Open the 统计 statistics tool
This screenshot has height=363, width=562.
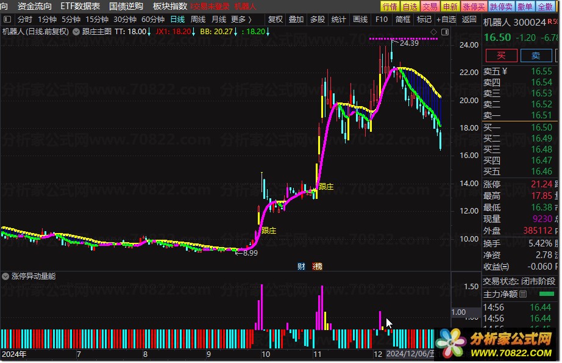tap(338, 20)
